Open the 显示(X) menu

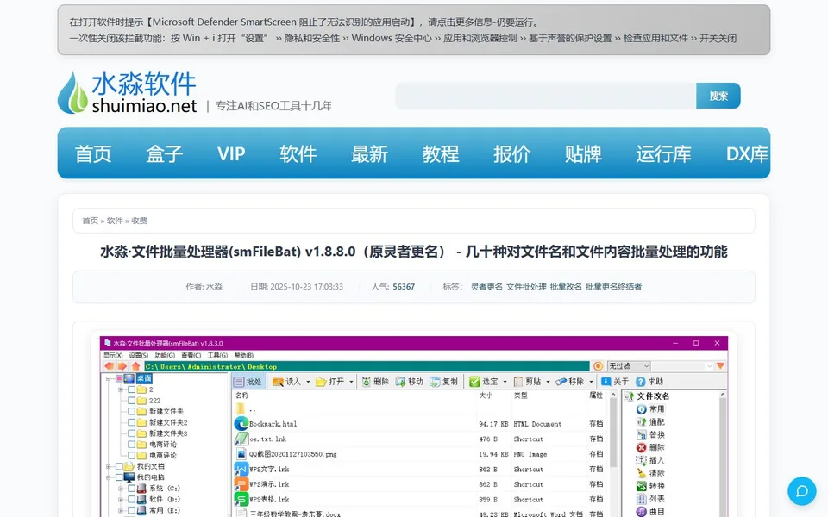pos(113,356)
